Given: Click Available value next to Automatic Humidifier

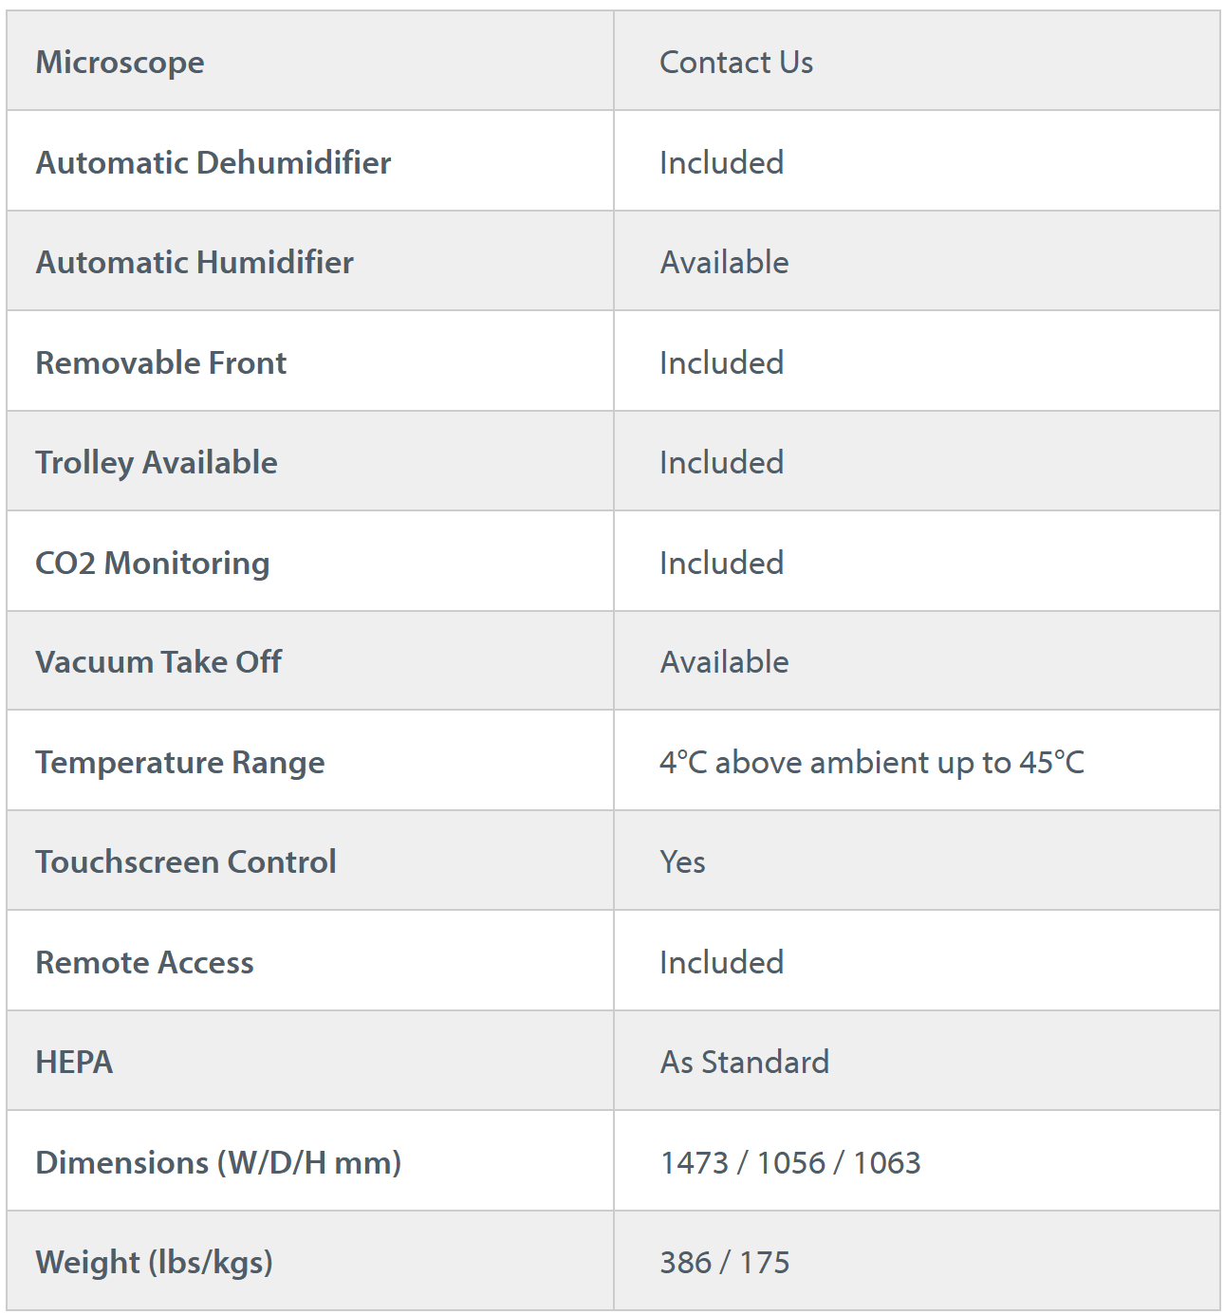Looking at the screenshot, I should [724, 263].
